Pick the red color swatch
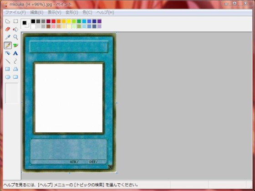Screen dimensions: 255x191 54,21
